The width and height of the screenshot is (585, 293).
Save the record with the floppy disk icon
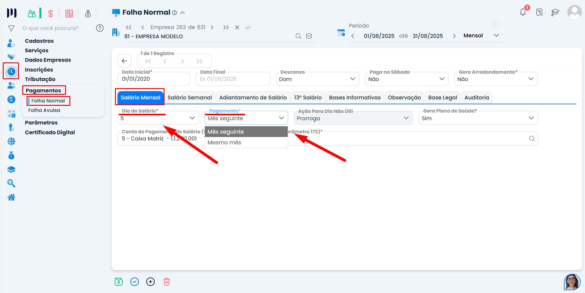click(x=119, y=281)
